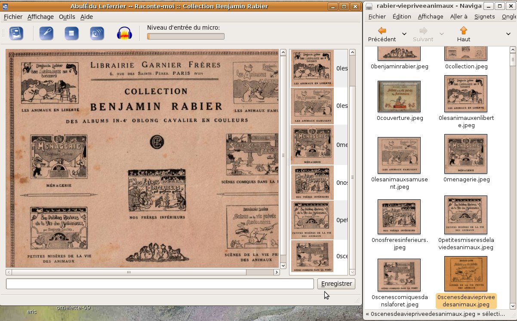
Task: Open the Aller à menu in Nautilus
Action: point(459,16)
